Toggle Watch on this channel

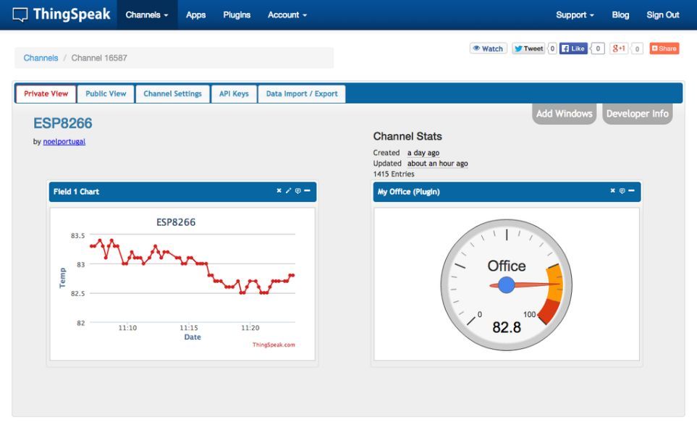(488, 49)
